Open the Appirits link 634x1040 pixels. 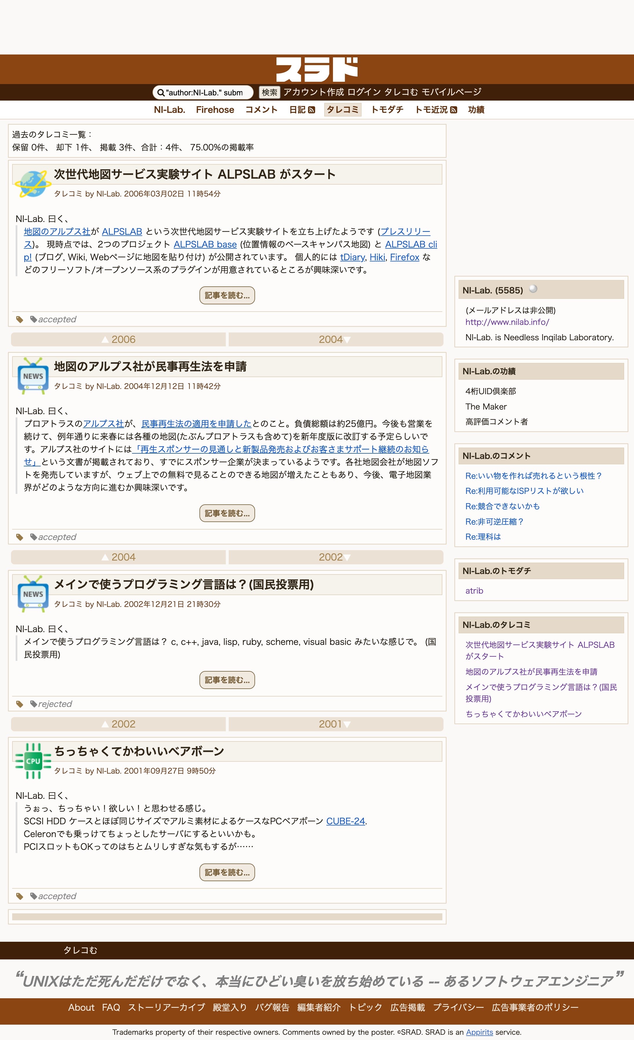point(479,1032)
